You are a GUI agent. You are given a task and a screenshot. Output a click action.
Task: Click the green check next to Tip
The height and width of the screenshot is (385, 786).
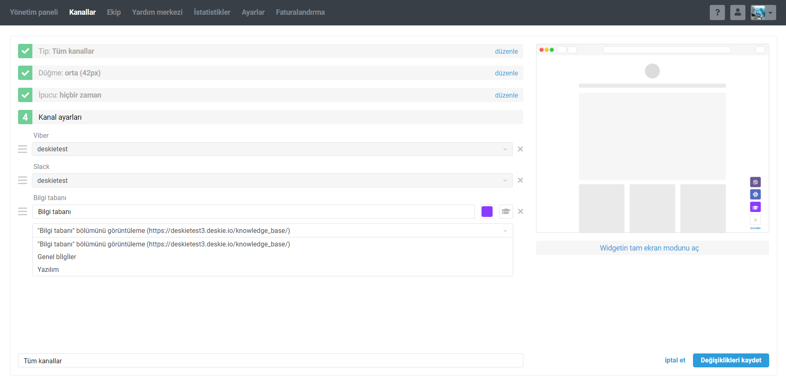tap(25, 51)
